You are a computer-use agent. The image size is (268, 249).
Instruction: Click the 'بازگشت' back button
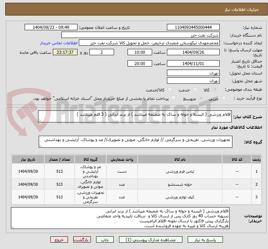(x=82, y=240)
